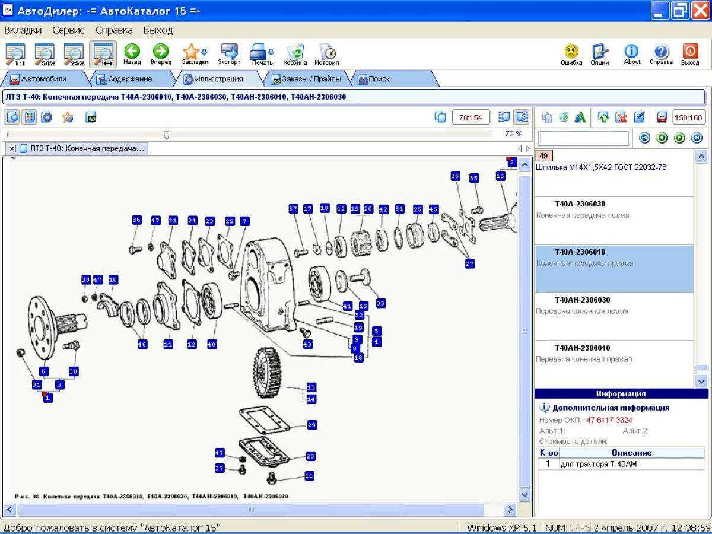This screenshot has height=534, width=712.
Task: Go forward with the Вперед button
Action: click(161, 55)
